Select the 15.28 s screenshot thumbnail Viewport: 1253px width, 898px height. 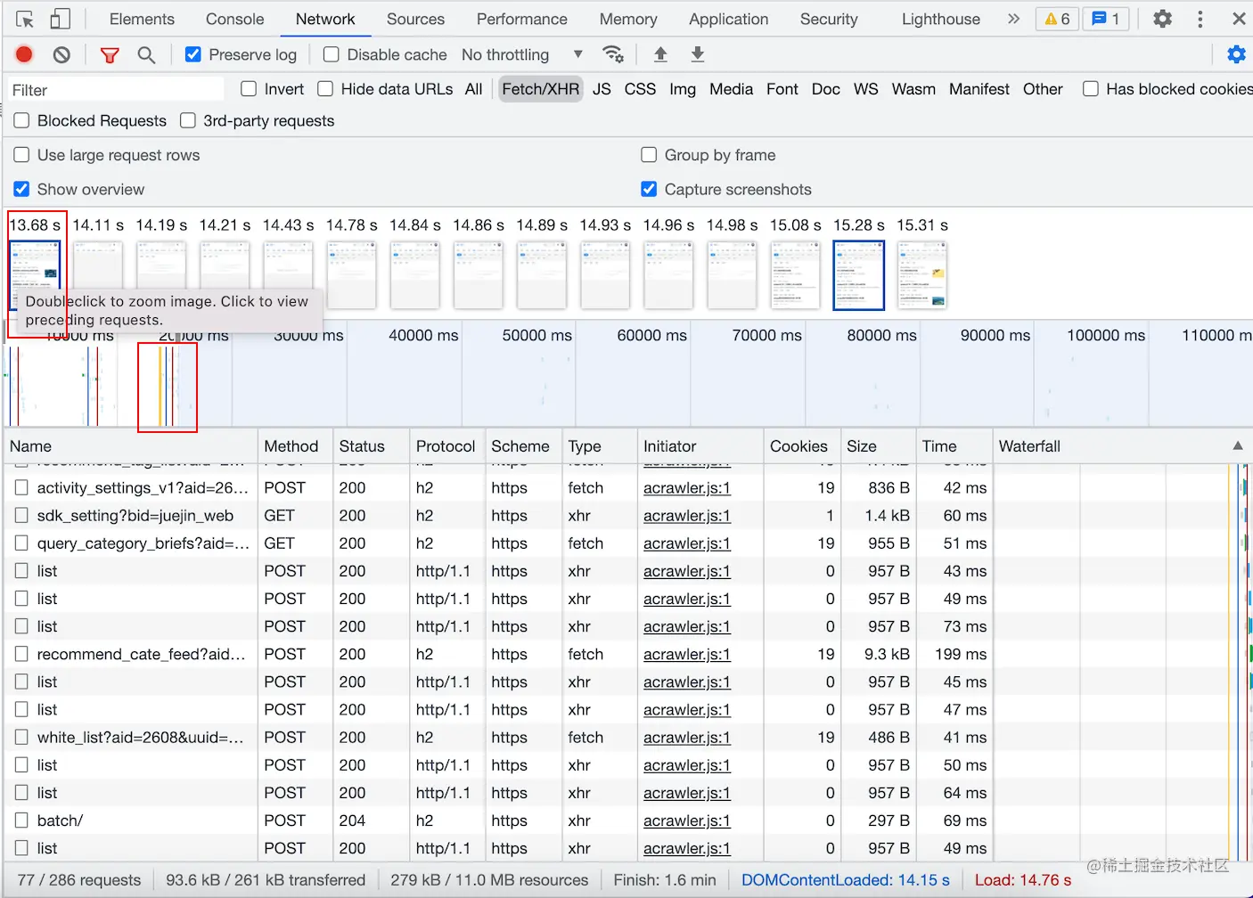coord(858,275)
